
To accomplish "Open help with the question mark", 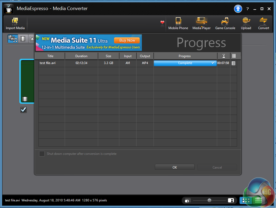I will tap(247, 9).
